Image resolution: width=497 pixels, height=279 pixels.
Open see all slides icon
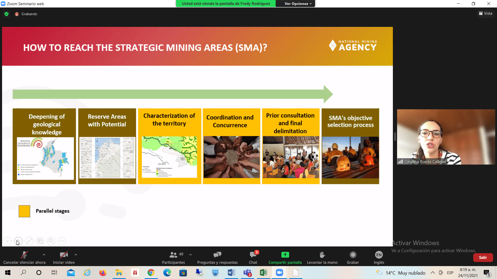pyautogui.click(x=40, y=241)
